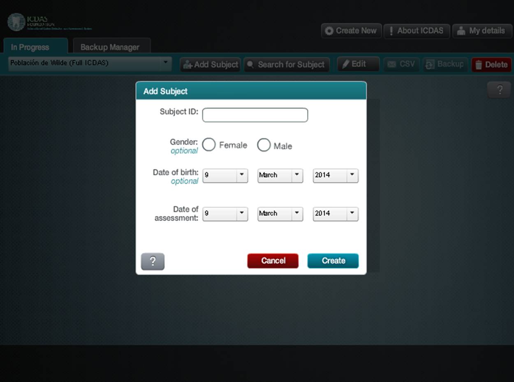Viewport: 514px width, 382px height.
Task: Open the date of birth month dropdown
Action: pyautogui.click(x=280, y=175)
